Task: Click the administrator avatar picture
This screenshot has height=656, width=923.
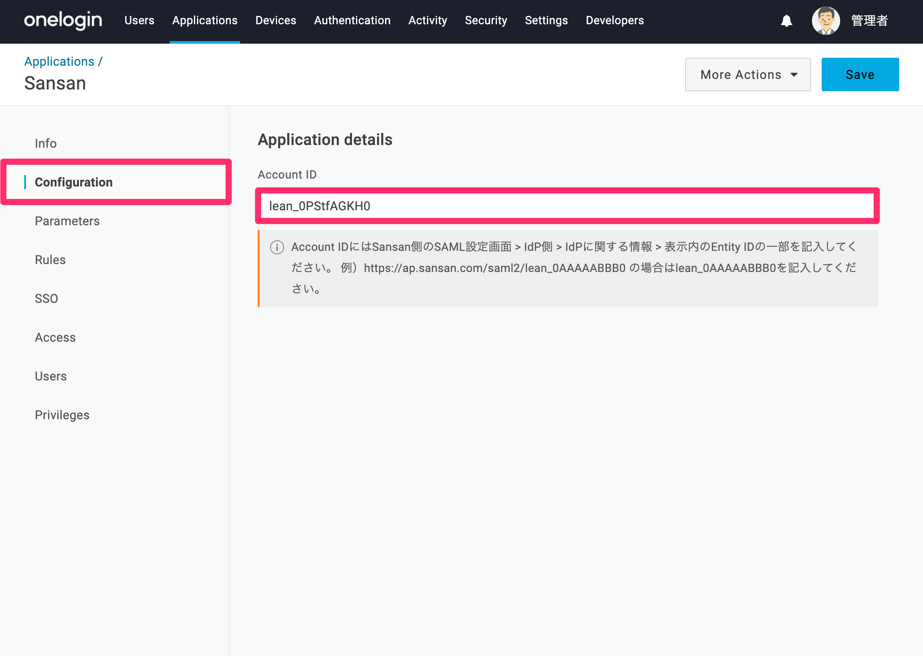Action: point(826,21)
